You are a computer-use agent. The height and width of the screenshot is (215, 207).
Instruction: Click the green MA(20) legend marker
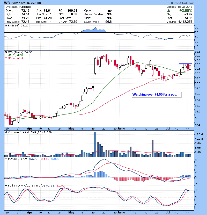[x=6, y=55]
